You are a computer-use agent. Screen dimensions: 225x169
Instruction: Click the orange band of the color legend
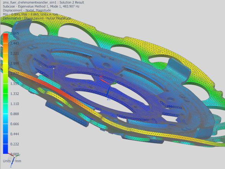pyautogui.click(x=6, y=48)
